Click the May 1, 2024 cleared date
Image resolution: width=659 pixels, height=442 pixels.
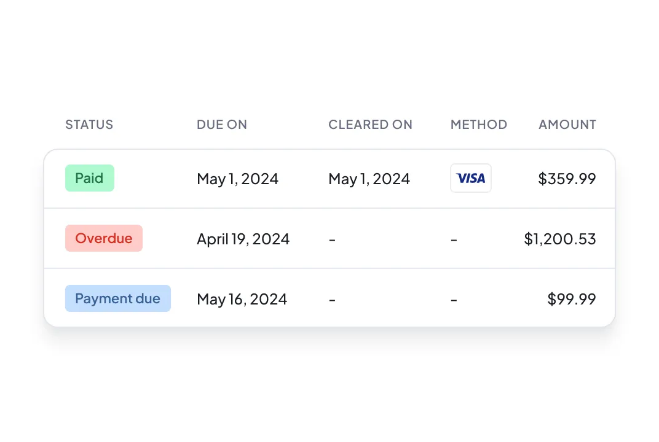(x=369, y=179)
